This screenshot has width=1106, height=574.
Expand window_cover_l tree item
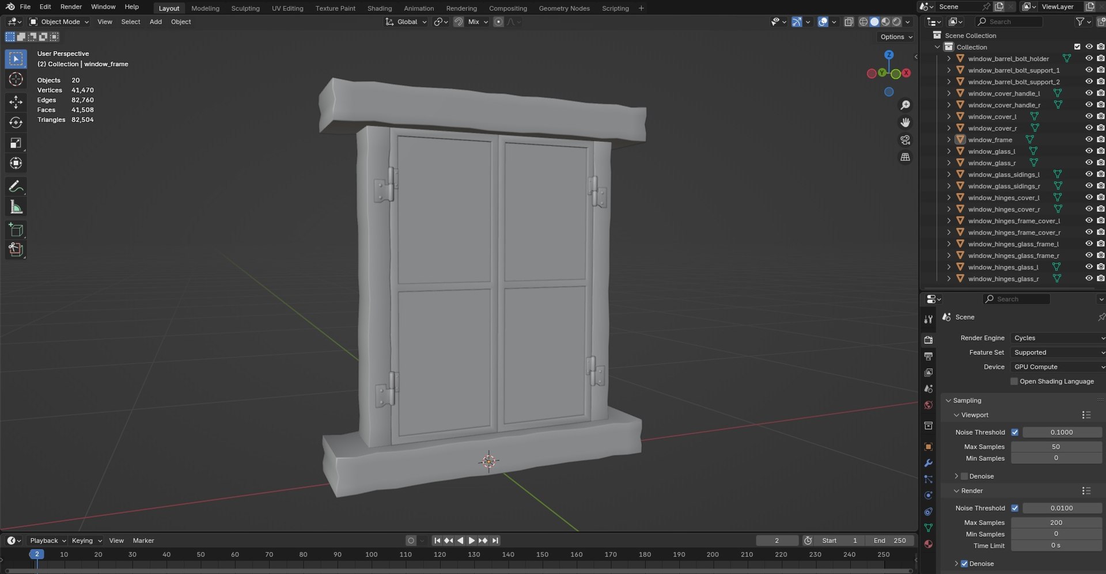pyautogui.click(x=949, y=116)
